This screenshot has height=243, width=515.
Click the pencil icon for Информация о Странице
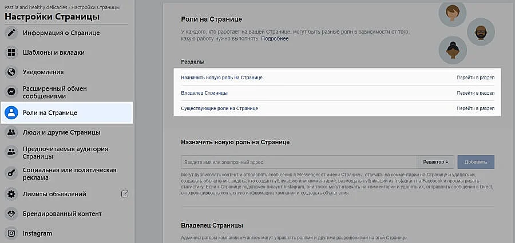[11, 33]
